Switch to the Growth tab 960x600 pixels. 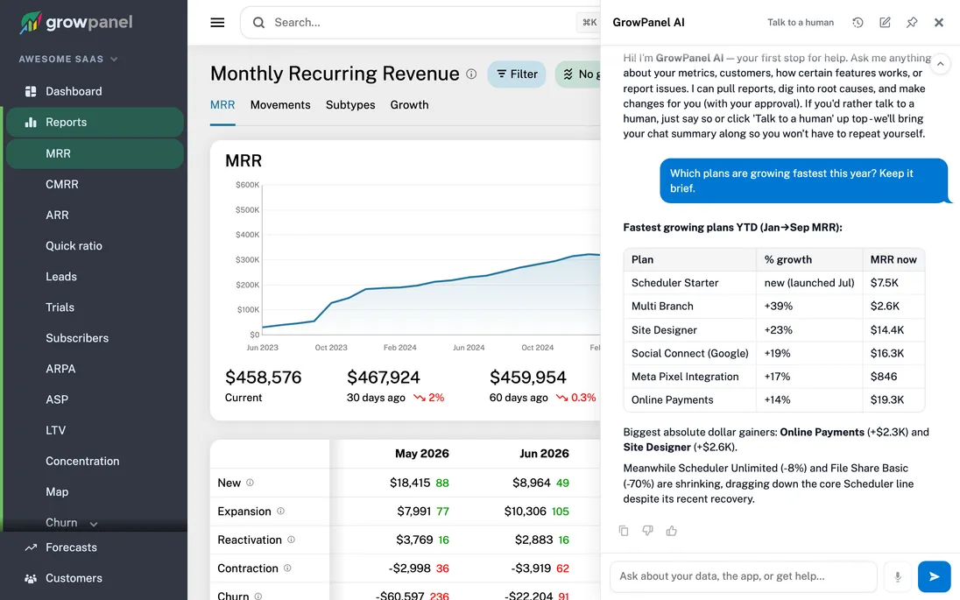(410, 105)
